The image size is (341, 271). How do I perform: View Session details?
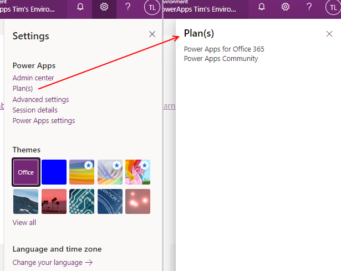click(35, 110)
